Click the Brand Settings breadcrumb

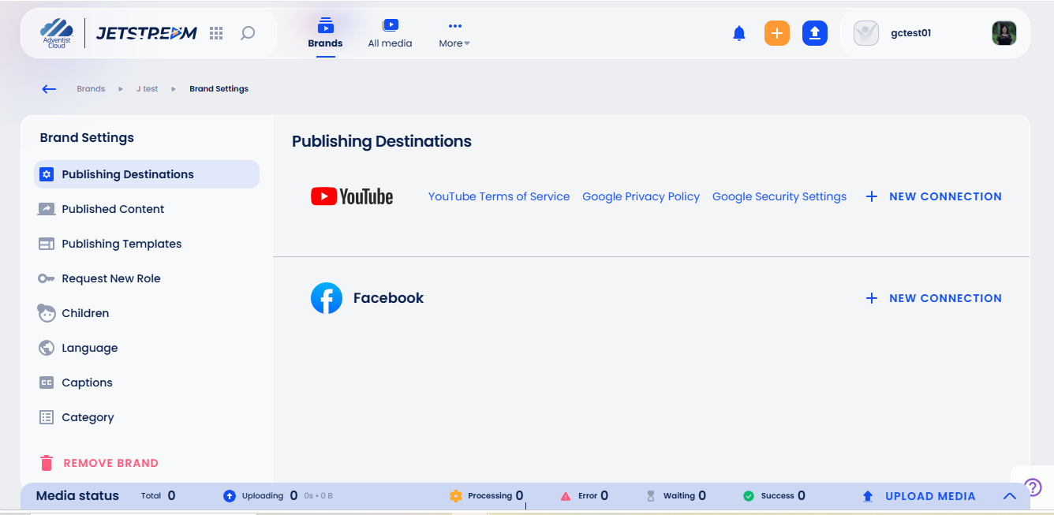tap(219, 89)
